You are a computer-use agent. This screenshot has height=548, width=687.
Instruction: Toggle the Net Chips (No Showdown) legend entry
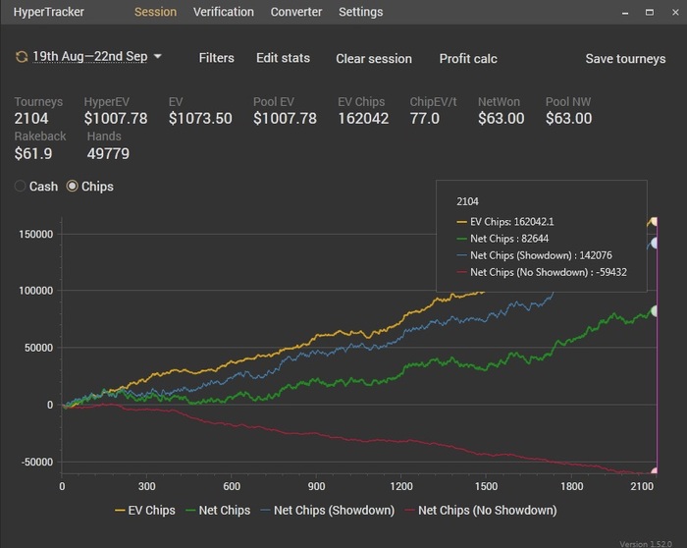[479, 511]
